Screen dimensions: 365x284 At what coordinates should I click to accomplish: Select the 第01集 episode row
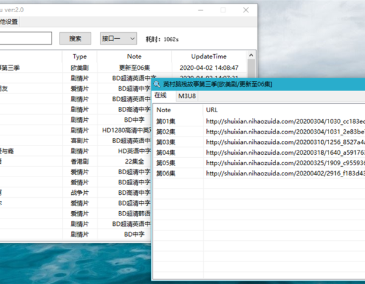point(165,121)
